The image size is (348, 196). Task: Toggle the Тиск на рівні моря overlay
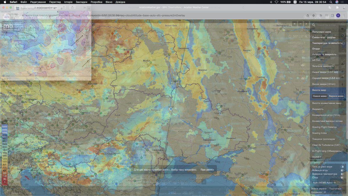coord(342,167)
